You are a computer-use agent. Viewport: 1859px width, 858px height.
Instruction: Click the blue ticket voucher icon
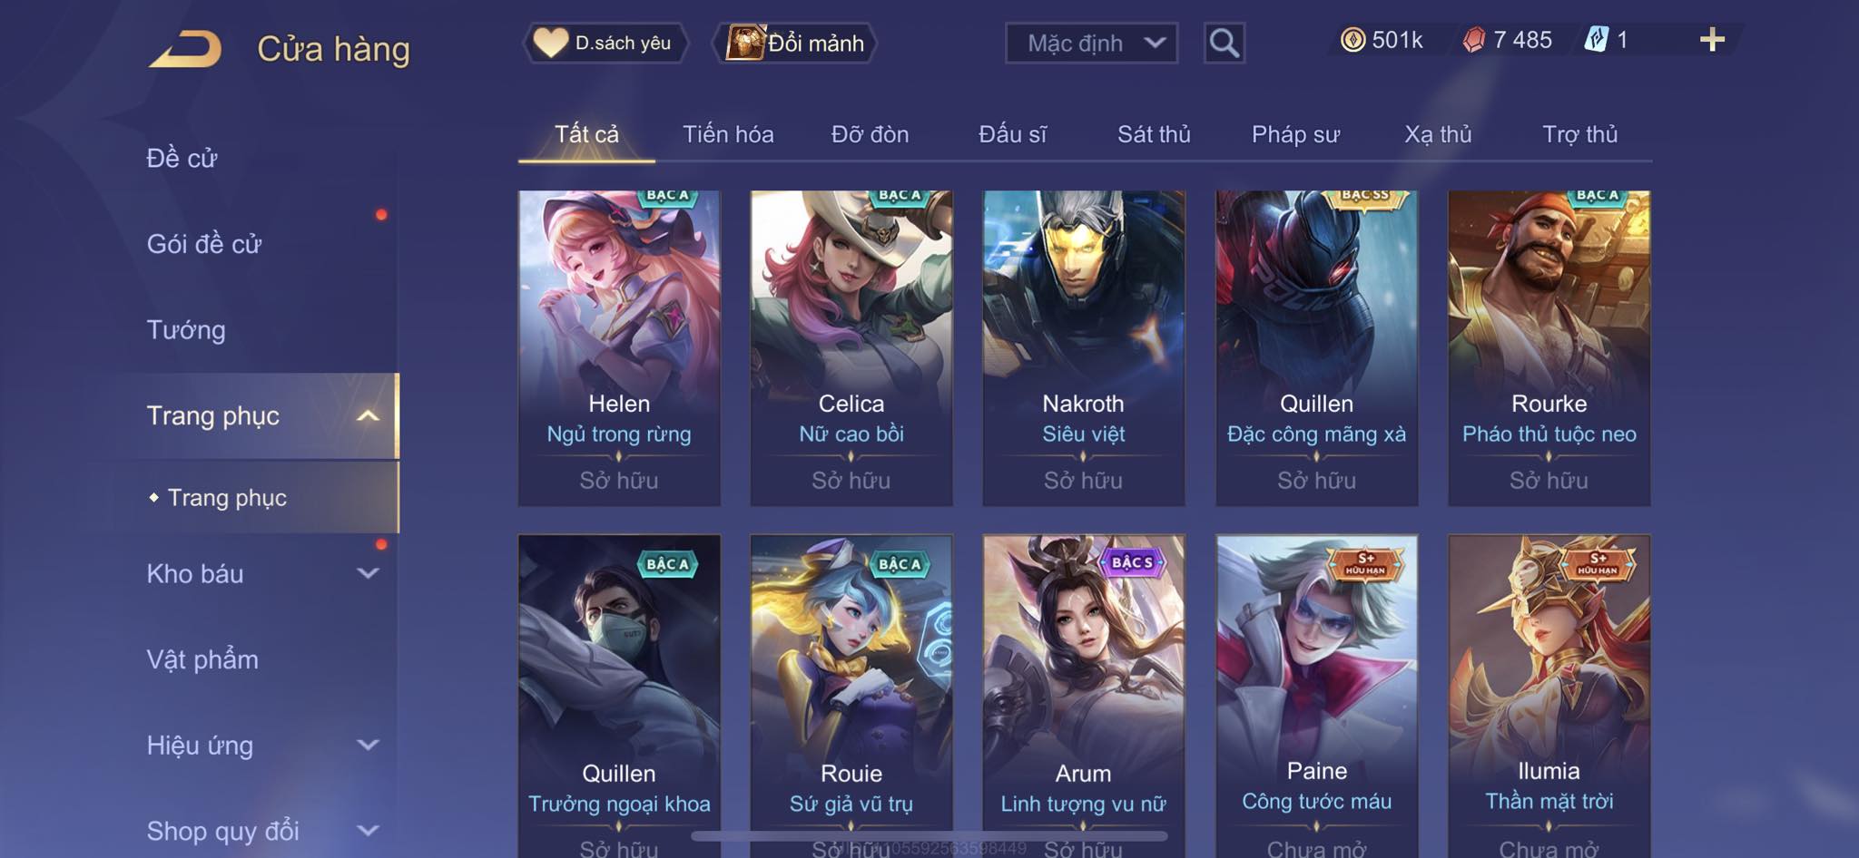click(1597, 40)
